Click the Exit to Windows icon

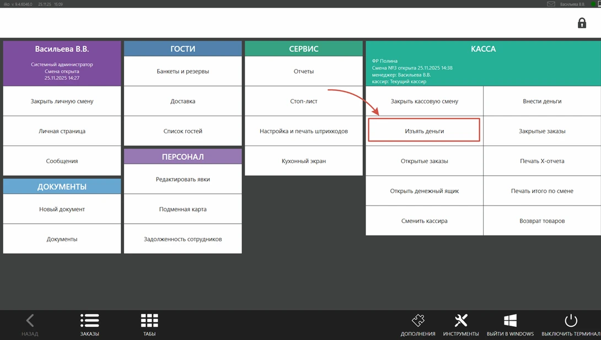[x=510, y=320]
